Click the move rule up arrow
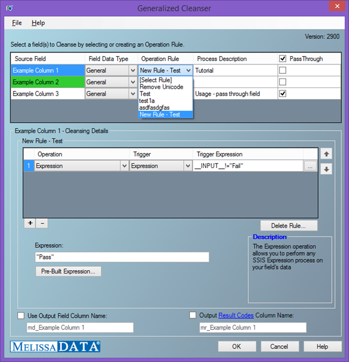 coord(326,153)
